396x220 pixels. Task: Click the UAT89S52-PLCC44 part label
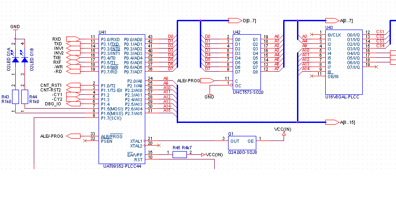[122, 166]
